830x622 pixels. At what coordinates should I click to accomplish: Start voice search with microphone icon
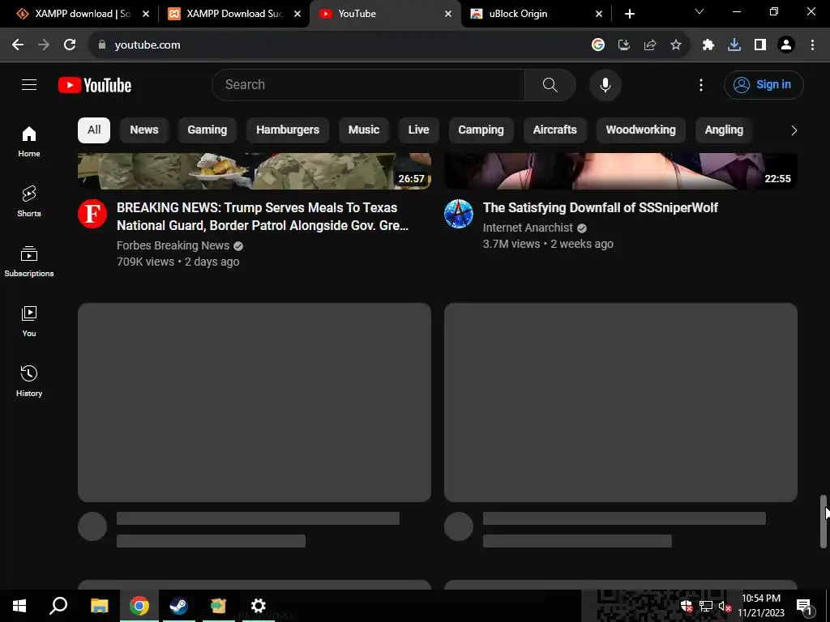(605, 84)
